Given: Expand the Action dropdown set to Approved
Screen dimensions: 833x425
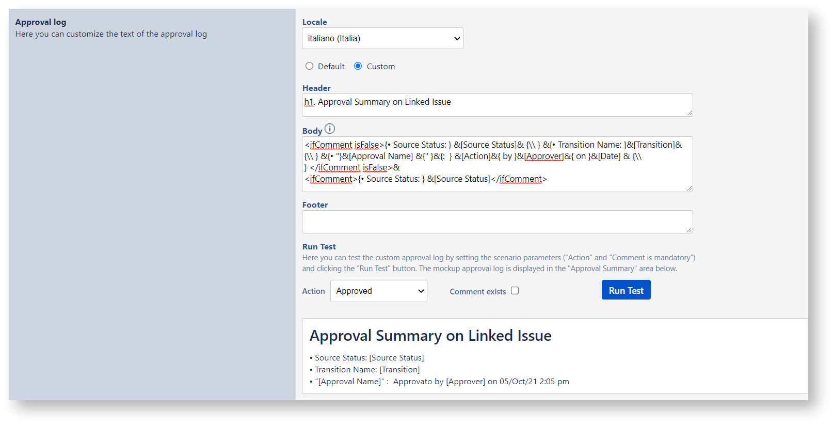Looking at the screenshot, I should point(378,291).
